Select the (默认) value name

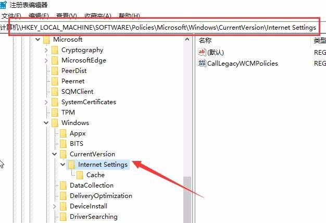(x=216, y=53)
